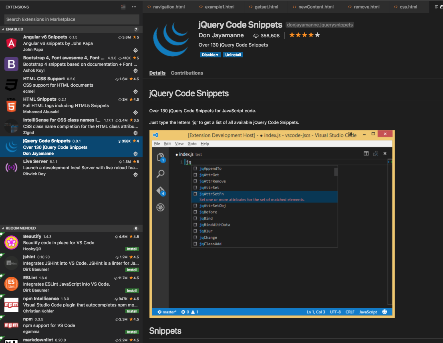
Task: Open the Explorer icon in the embedded screenshot
Action: (161, 157)
